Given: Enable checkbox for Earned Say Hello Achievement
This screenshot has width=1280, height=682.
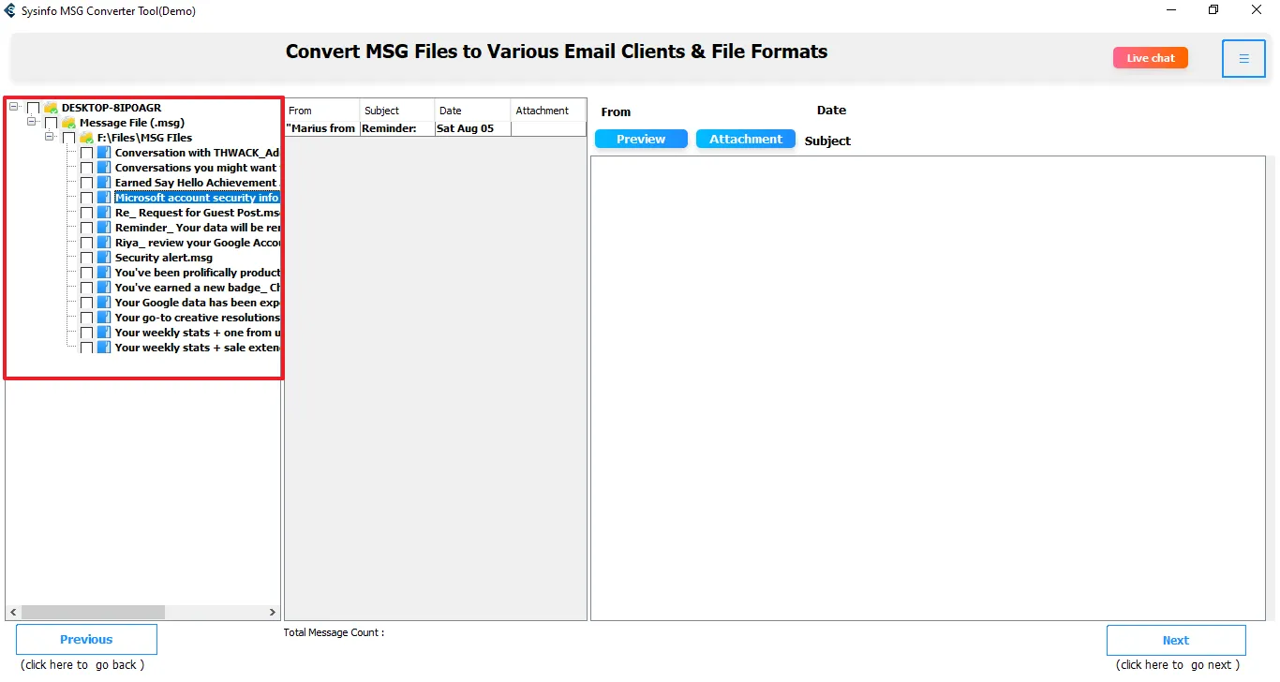Looking at the screenshot, I should (87, 183).
